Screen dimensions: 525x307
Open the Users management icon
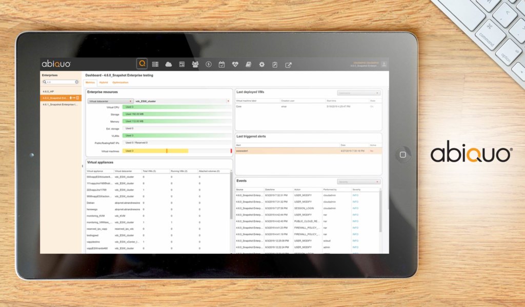click(195, 64)
